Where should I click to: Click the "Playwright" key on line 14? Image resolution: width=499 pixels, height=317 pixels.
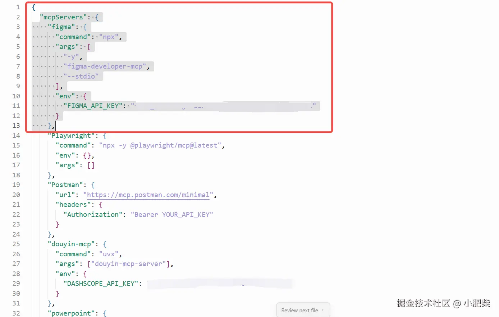pyautogui.click(x=71, y=136)
